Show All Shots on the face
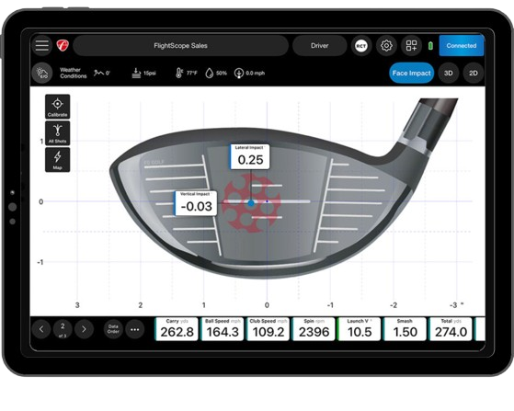Image resolution: width=514 pixels, height=411 pixels. click(x=57, y=133)
